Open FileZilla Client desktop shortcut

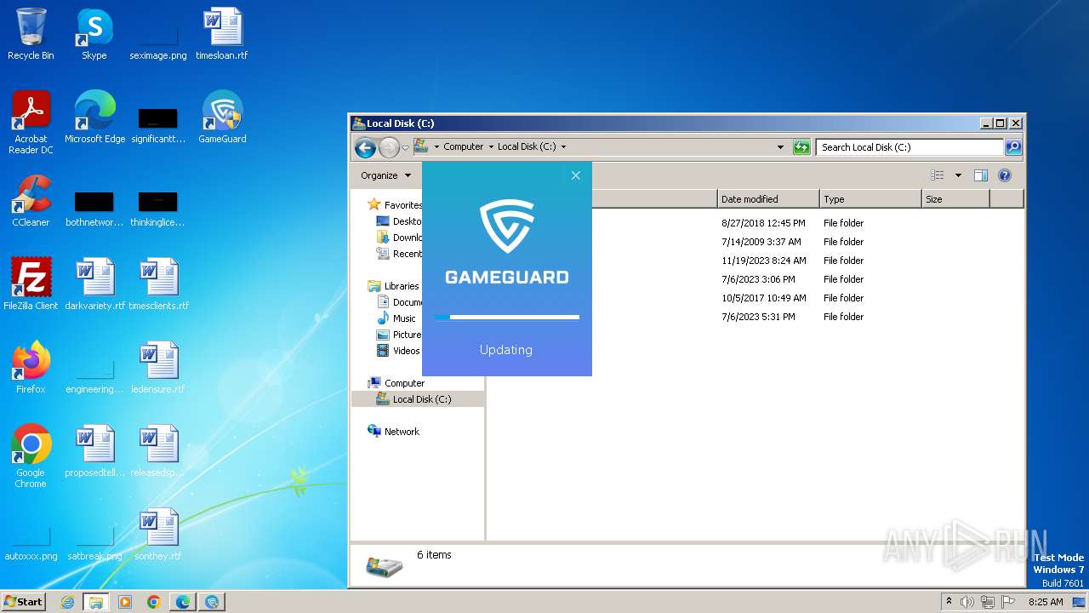point(31,284)
